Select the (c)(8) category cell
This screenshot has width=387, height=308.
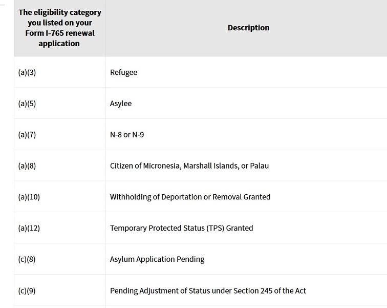click(27, 259)
